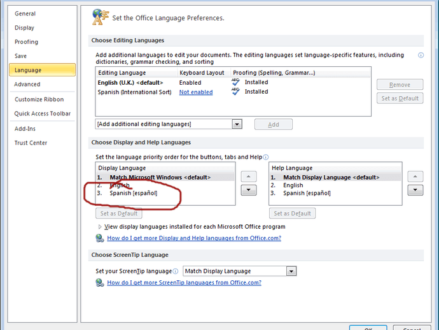Click globe icon beside ScreenTip languages link
The width and height of the screenshot is (439, 330).
coord(100,283)
